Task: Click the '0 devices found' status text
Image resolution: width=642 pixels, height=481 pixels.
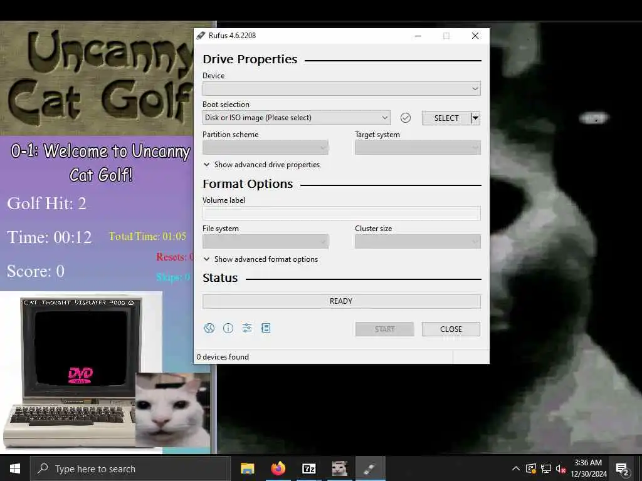Action: 223,357
